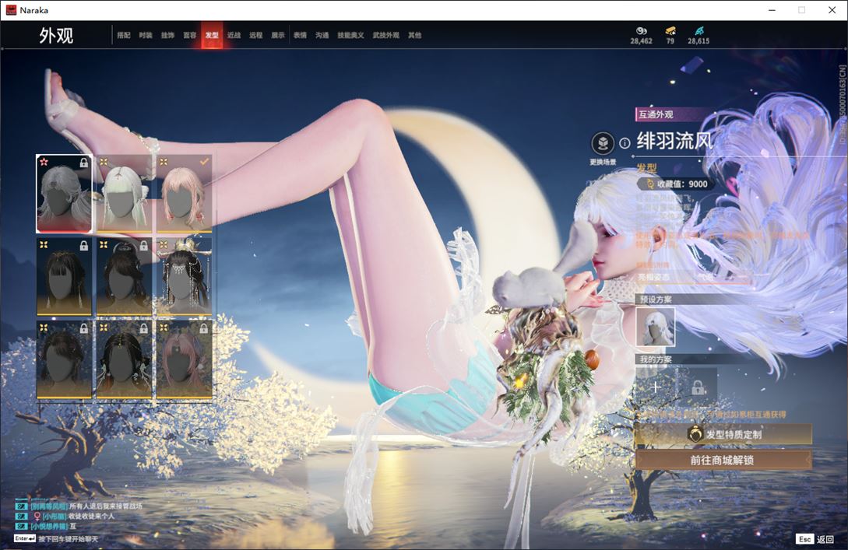The image size is (848, 550).
Task: Open 发型特质定制 customization
Action: tap(723, 434)
